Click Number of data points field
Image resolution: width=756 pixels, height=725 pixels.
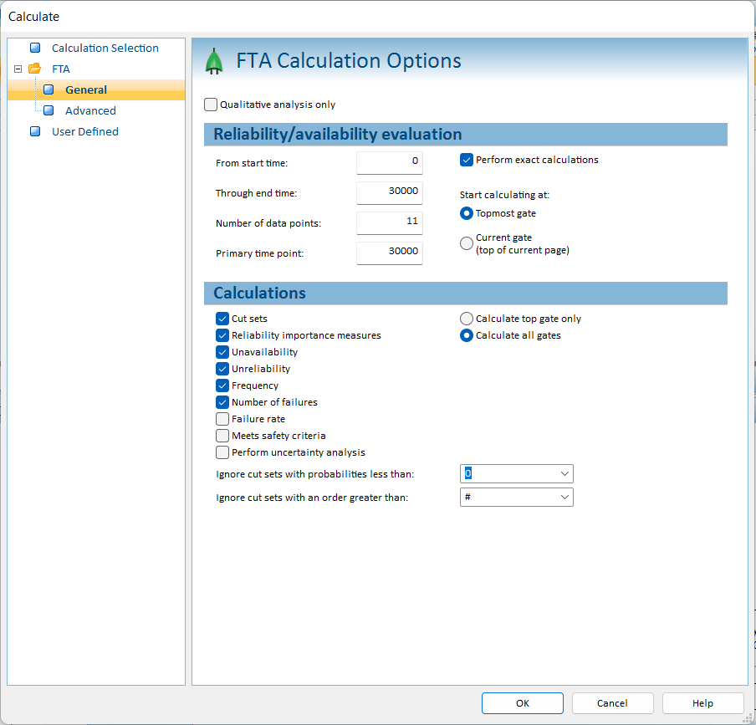coord(390,223)
